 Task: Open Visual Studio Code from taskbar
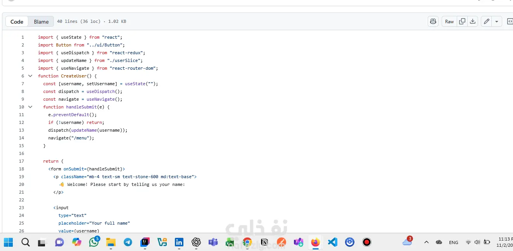pyautogui.click(x=333, y=242)
